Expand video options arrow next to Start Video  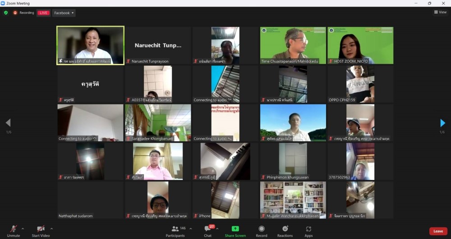(x=51, y=229)
